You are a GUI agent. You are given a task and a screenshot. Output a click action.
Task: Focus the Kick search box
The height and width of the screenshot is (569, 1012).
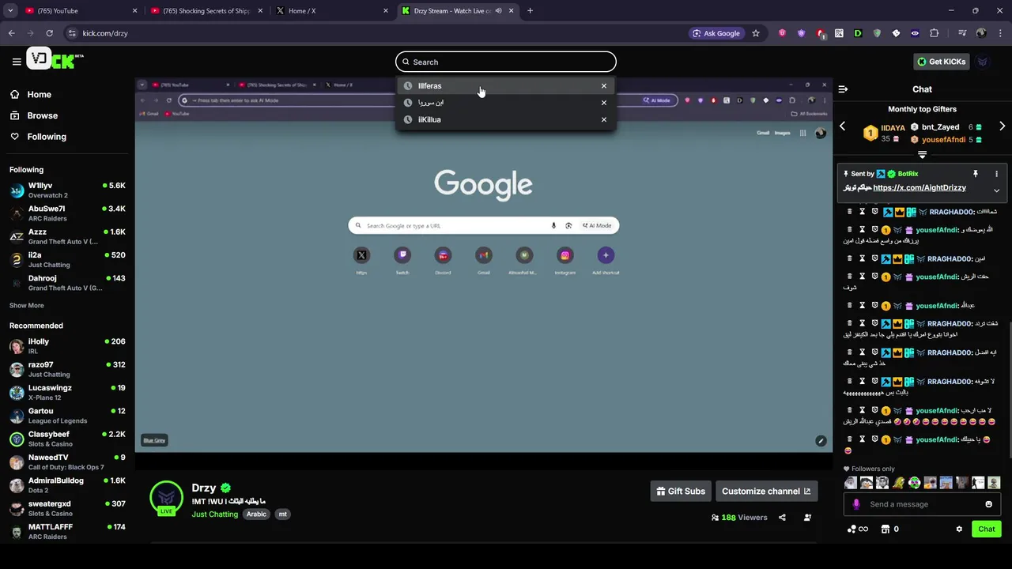point(506,62)
